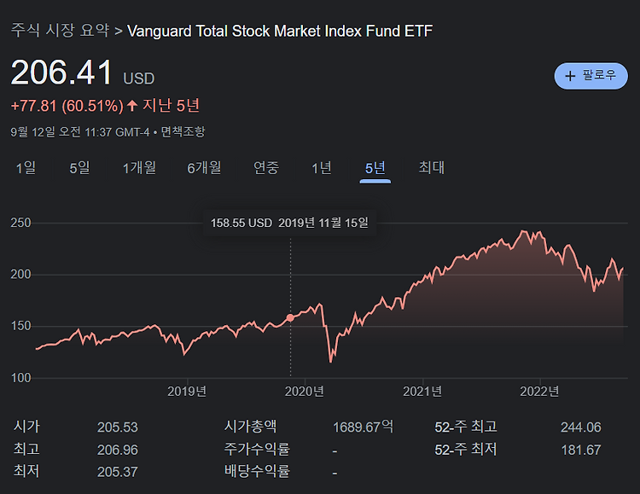Click the 2020년 axis label
The image size is (640, 494).
(x=305, y=392)
